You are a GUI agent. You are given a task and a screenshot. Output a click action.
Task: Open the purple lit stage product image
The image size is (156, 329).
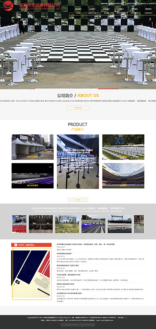coord(32,176)
